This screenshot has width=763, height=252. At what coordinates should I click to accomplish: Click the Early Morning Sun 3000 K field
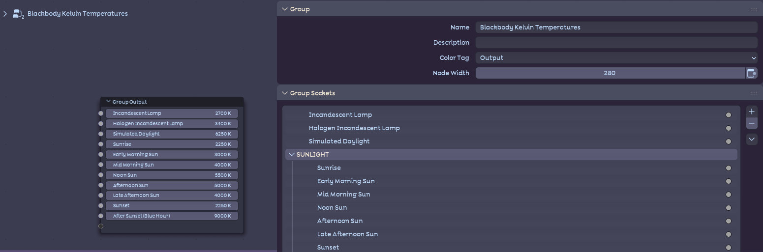172,155
